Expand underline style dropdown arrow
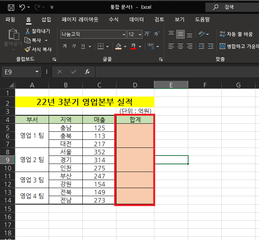The height and width of the screenshot is (244, 259). point(90,47)
